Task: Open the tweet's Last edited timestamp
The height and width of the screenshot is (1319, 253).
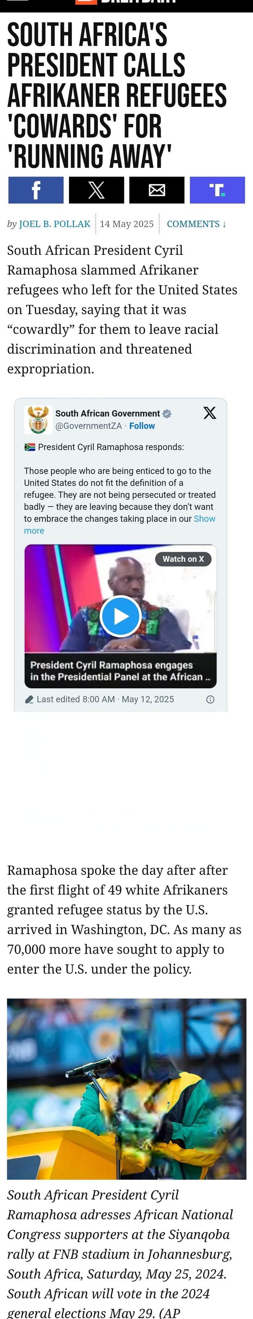Action: 105,699
